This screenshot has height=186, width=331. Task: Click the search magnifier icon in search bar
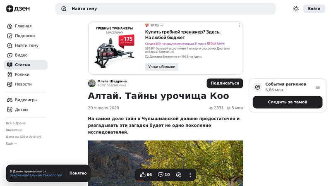(64, 9)
